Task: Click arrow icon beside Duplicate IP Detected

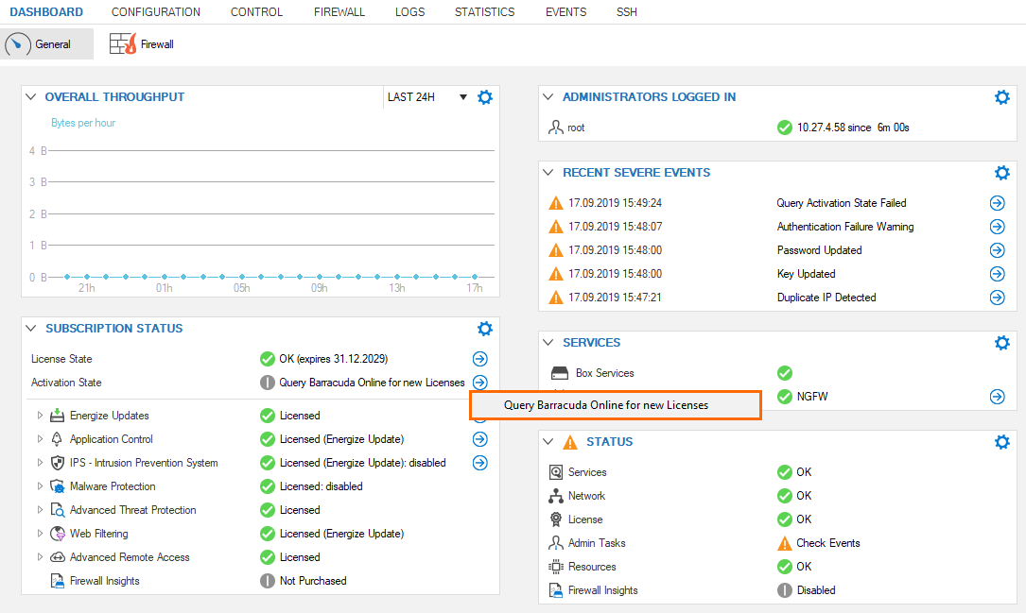Action: (997, 298)
